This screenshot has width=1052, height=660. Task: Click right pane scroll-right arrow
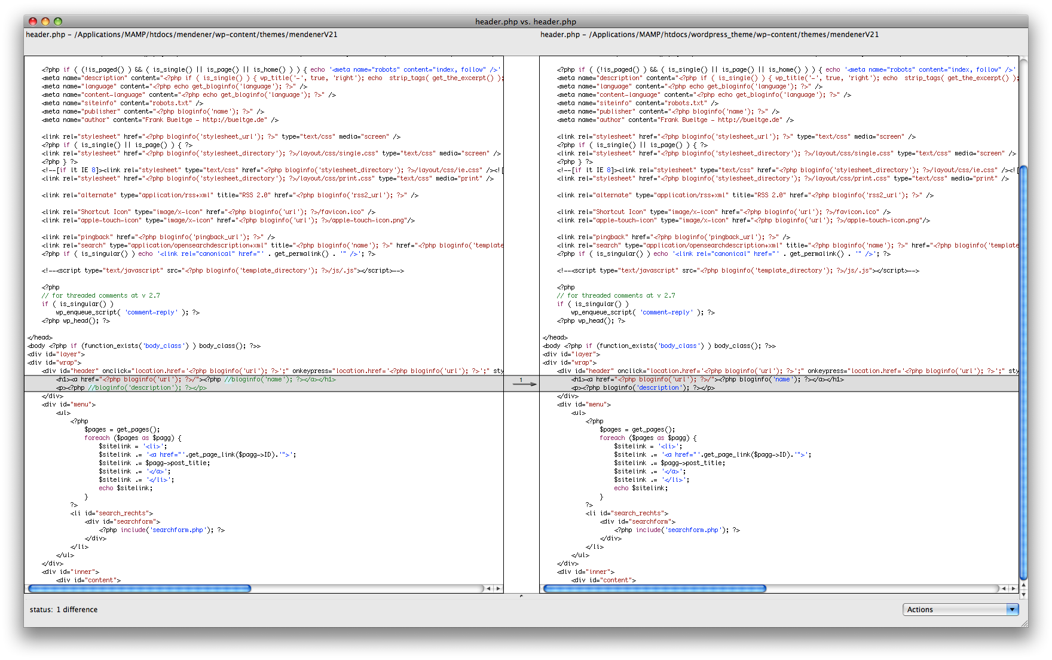1013,588
